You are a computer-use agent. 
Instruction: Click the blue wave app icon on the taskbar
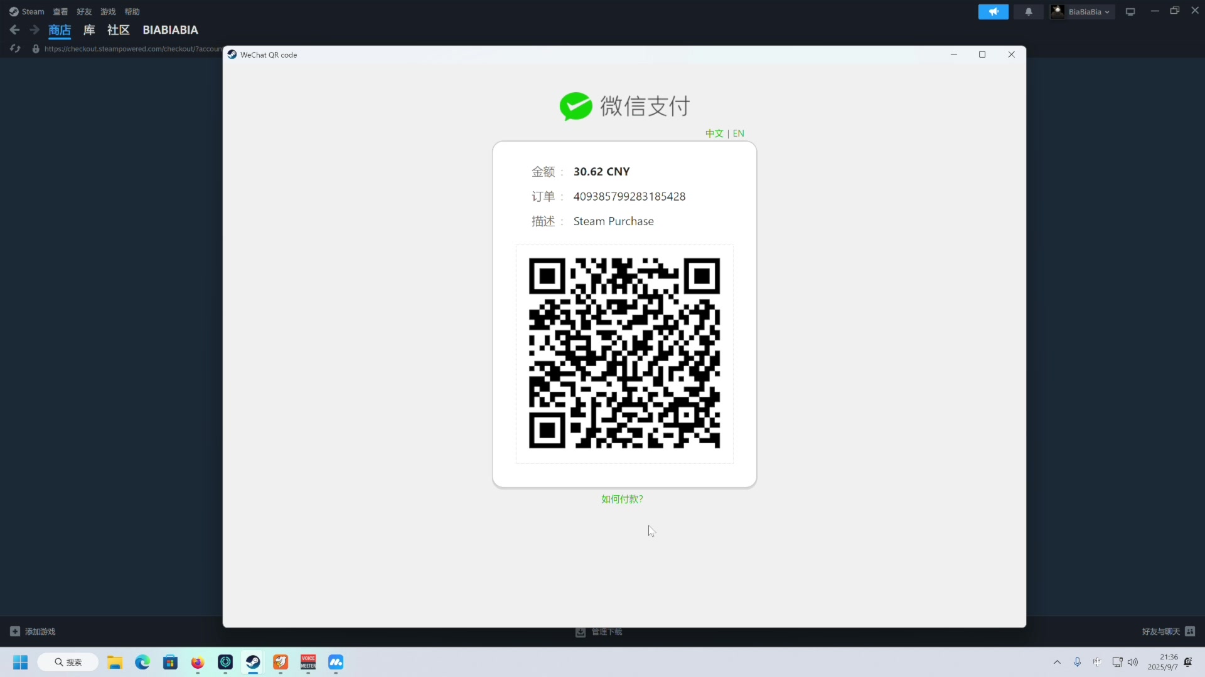(336, 662)
